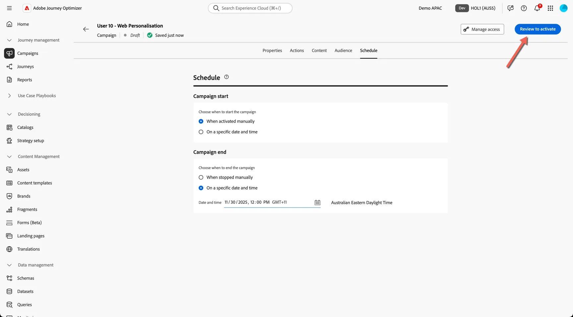Switch to the Properties tab

(272, 51)
